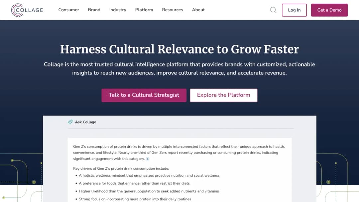359x202 pixels.
Task: Click the Ask Collage sparkle icon
Action: 70,122
